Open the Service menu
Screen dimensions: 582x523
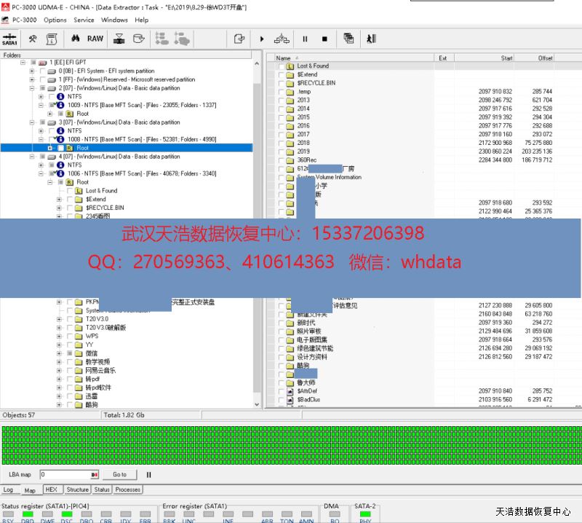(x=84, y=20)
